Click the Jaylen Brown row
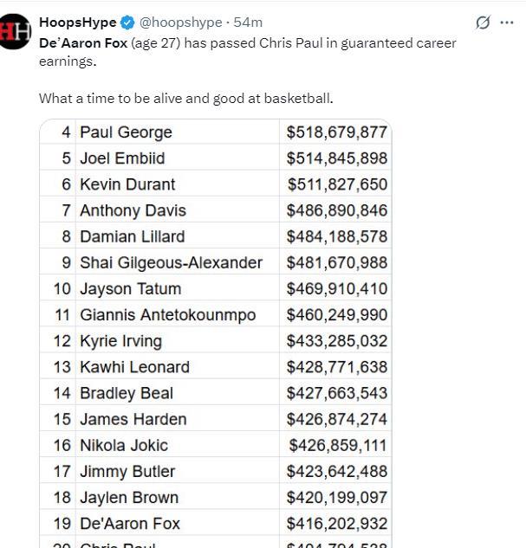This screenshot has height=548, width=526. (x=216, y=497)
